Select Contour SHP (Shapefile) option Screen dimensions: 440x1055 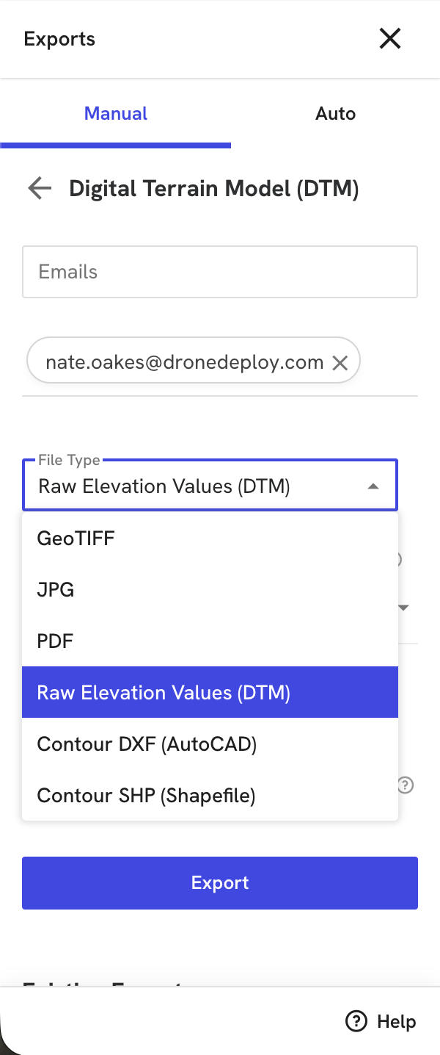pos(146,796)
